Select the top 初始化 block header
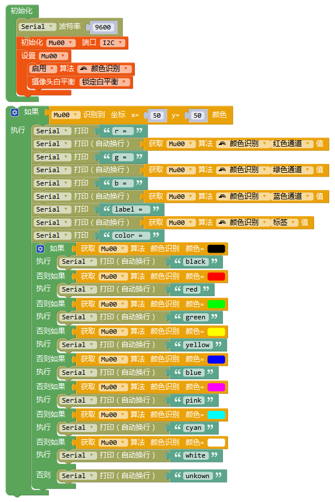 [x=22, y=11]
